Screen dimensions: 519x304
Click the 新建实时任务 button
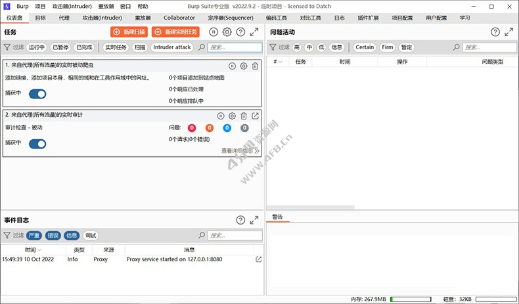[175, 32]
